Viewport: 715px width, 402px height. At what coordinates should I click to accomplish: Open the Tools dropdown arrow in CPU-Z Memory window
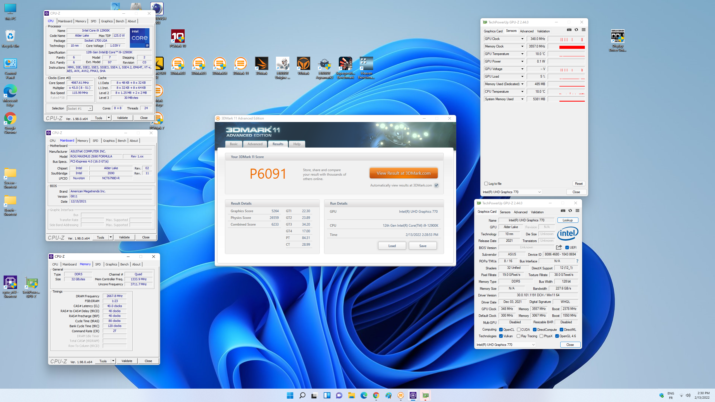coord(113,361)
